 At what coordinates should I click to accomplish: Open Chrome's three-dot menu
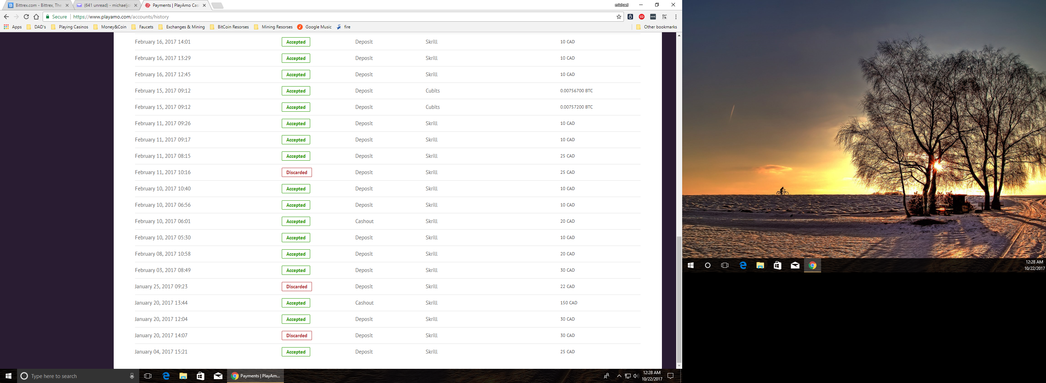pyautogui.click(x=676, y=17)
